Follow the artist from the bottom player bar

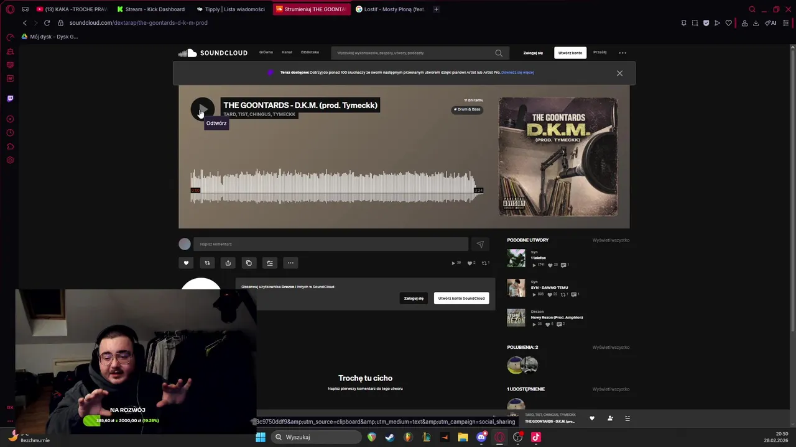coord(610,418)
